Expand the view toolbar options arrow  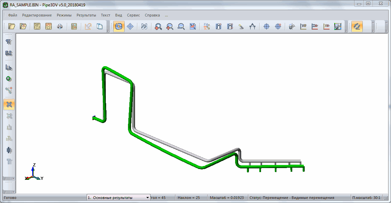pyautogui.click(x=346, y=31)
